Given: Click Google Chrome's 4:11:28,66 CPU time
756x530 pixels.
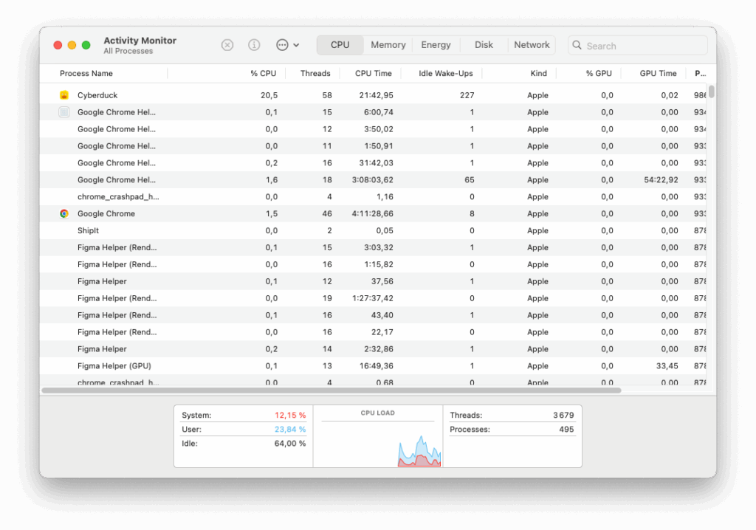Looking at the screenshot, I should coord(373,213).
